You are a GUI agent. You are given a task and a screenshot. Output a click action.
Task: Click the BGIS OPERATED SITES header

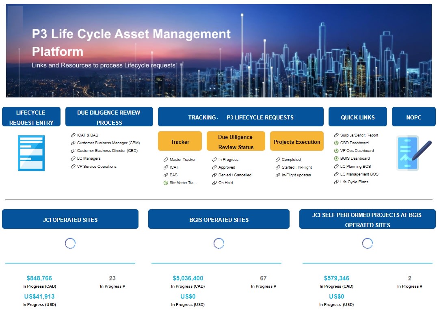219,219
